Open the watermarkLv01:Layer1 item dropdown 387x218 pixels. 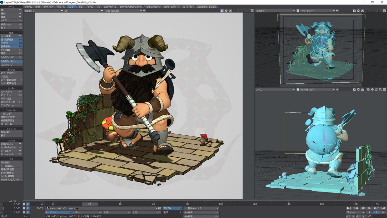point(102,208)
